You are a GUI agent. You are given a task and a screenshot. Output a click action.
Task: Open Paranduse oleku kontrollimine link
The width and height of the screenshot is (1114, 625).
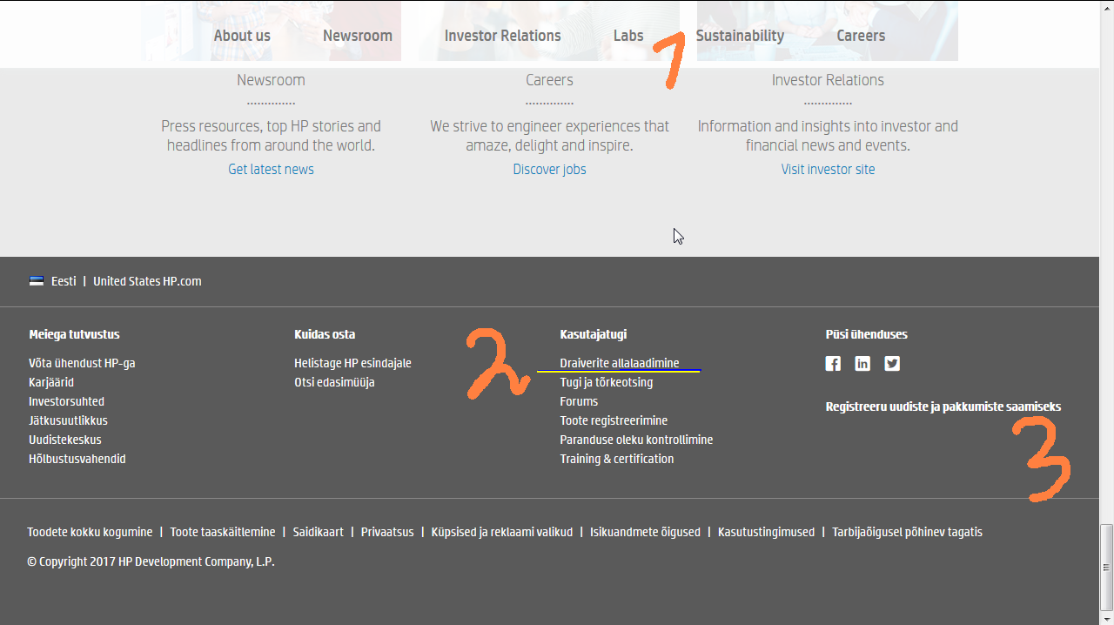636,440
